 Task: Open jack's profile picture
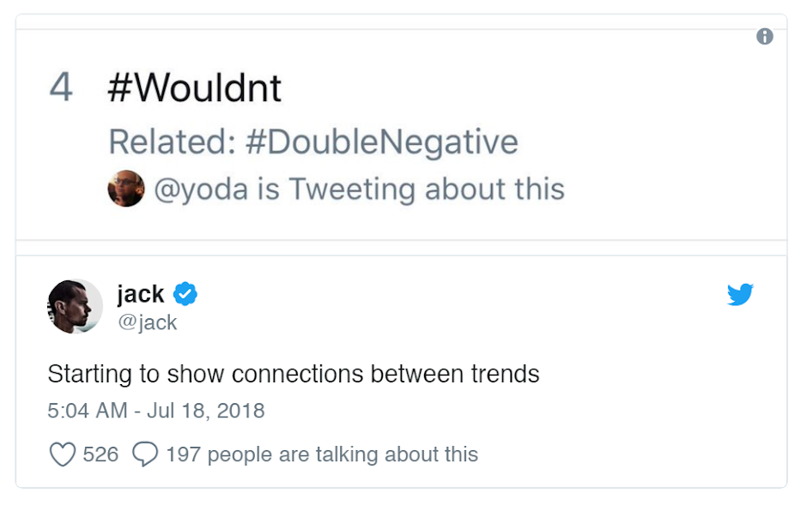point(75,306)
